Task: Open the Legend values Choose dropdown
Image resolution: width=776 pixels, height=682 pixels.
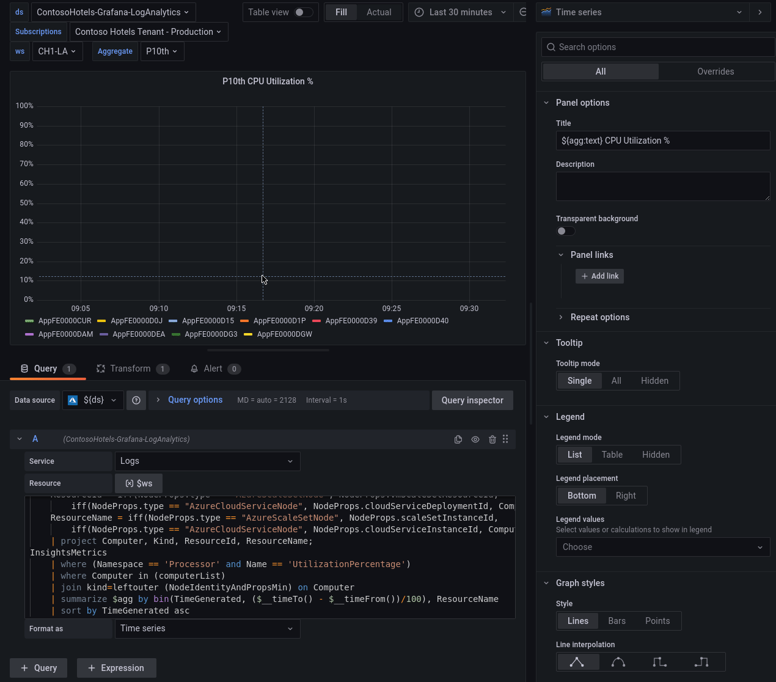Action: [x=663, y=547]
